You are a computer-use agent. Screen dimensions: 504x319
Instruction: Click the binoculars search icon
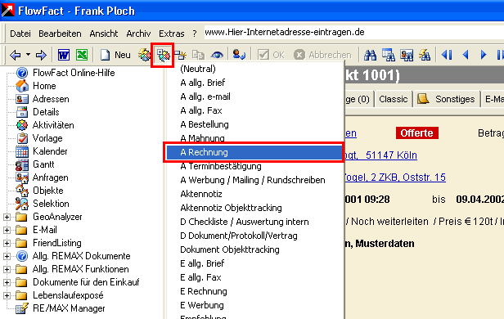point(370,55)
